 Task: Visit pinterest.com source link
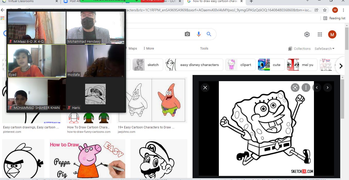point(12,132)
